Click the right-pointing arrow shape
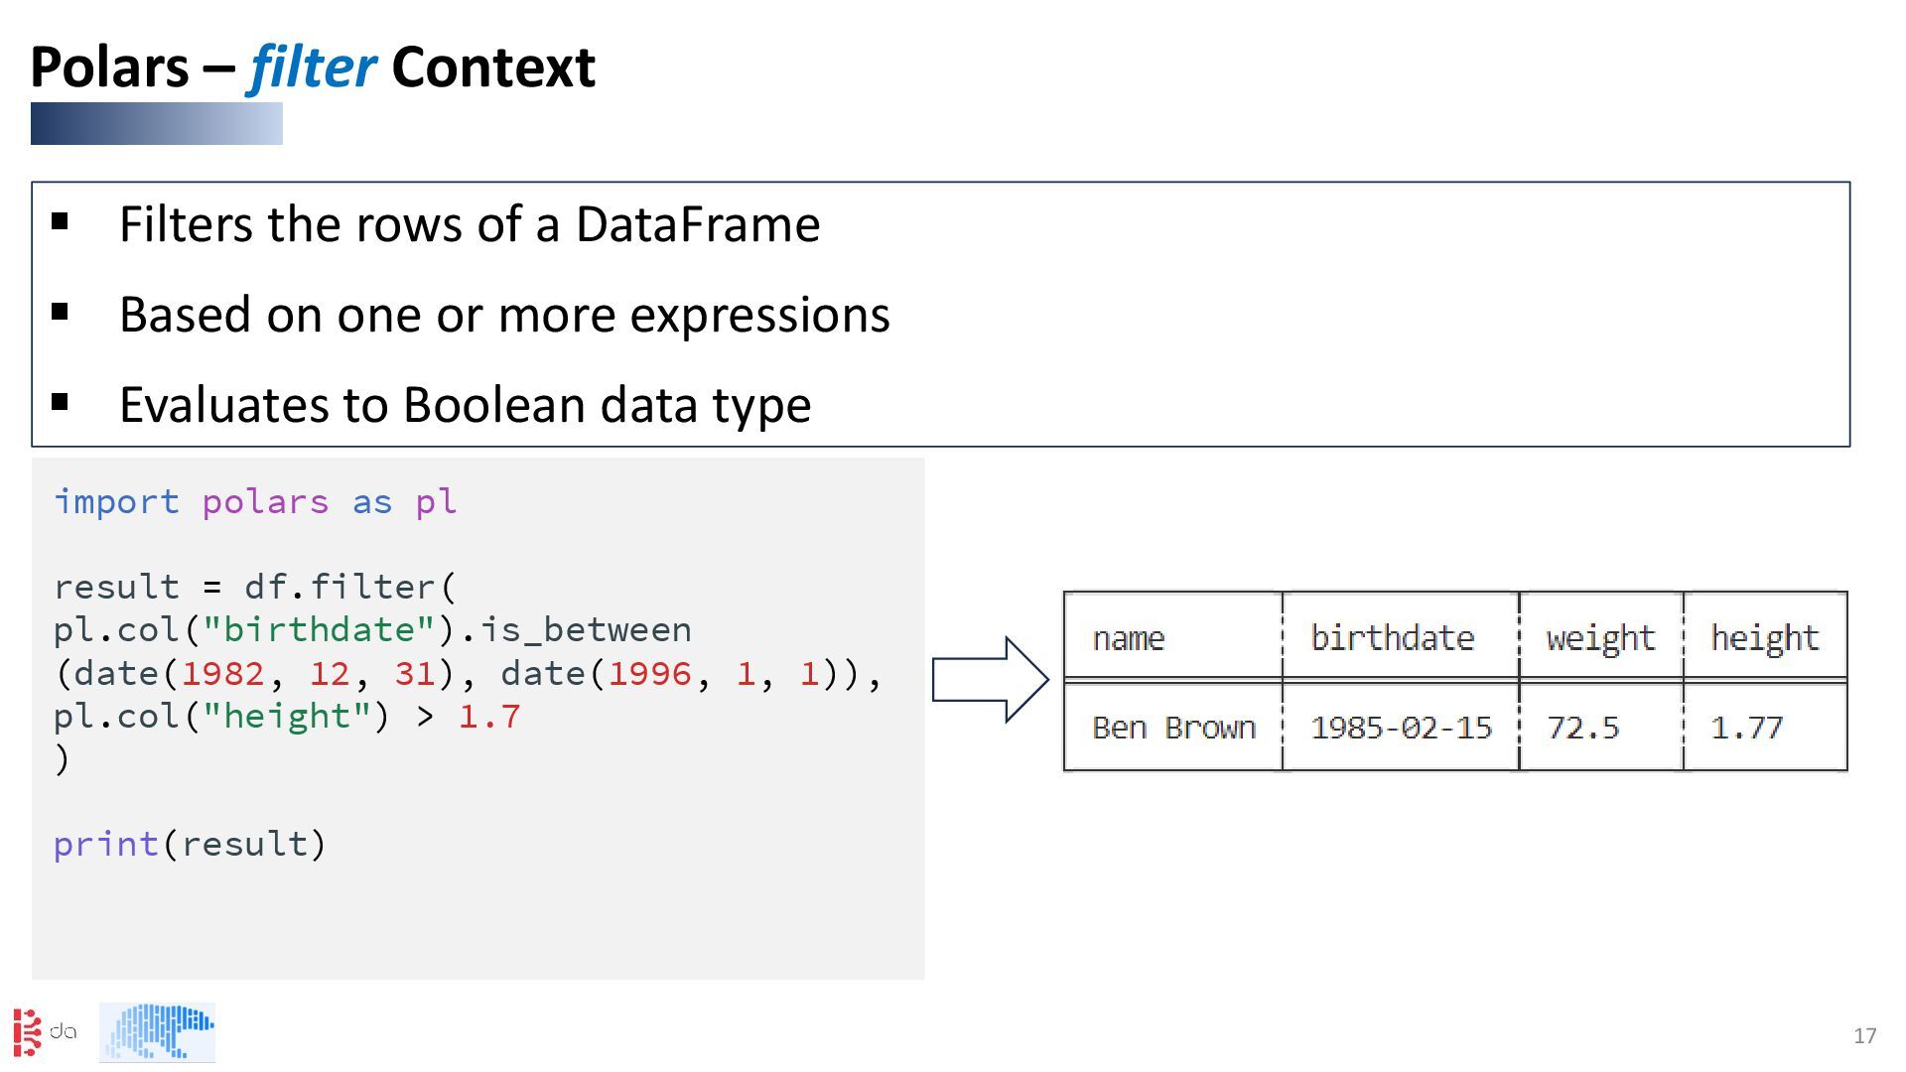 point(990,680)
